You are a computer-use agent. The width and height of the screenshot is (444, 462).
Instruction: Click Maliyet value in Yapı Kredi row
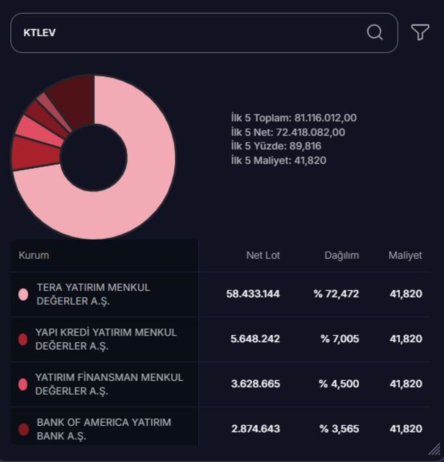406,339
